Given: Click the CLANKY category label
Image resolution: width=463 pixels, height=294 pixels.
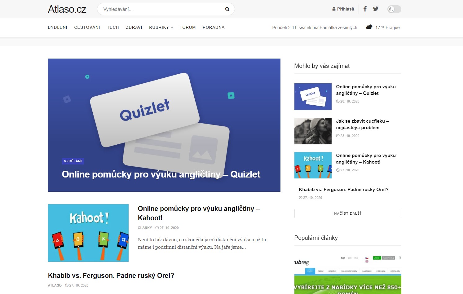Looking at the screenshot, I should 145,228.
